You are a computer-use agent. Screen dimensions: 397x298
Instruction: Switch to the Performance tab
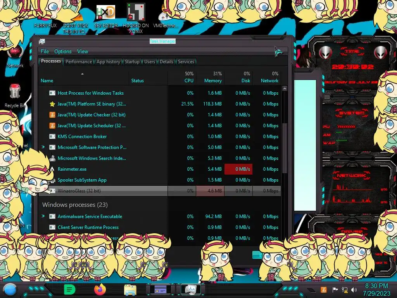(x=79, y=62)
